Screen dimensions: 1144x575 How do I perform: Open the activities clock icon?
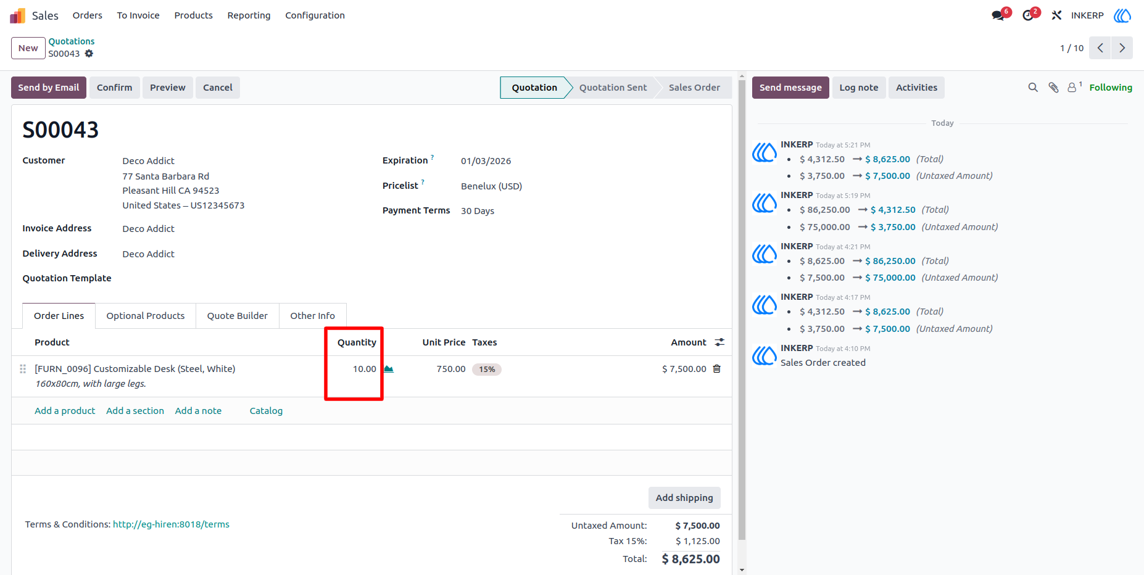coord(1027,15)
